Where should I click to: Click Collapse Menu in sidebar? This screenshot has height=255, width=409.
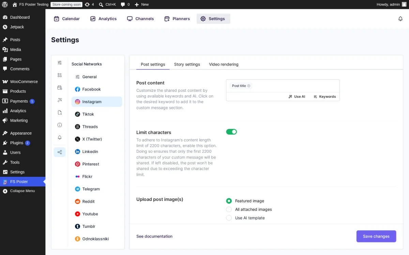click(22, 191)
